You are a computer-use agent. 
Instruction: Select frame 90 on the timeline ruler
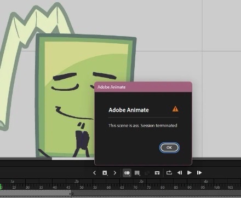tap(190, 187)
